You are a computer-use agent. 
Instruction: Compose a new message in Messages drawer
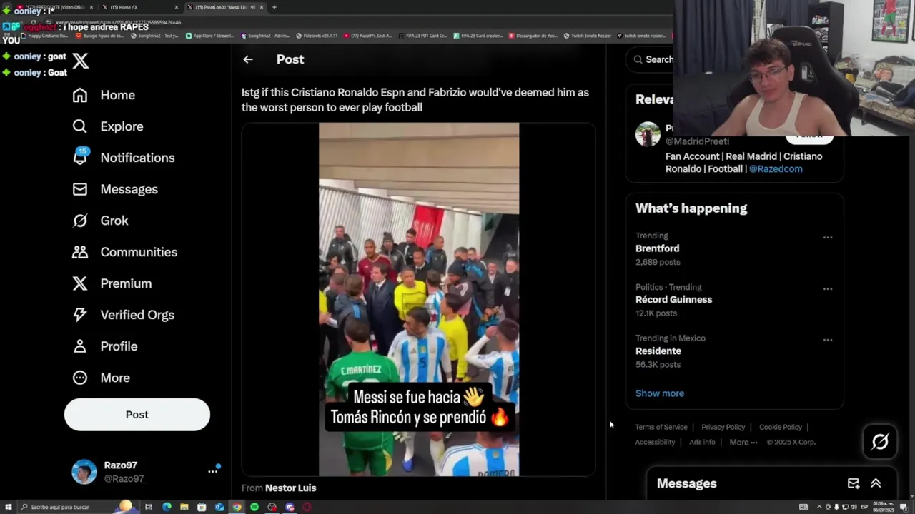pyautogui.click(x=854, y=483)
